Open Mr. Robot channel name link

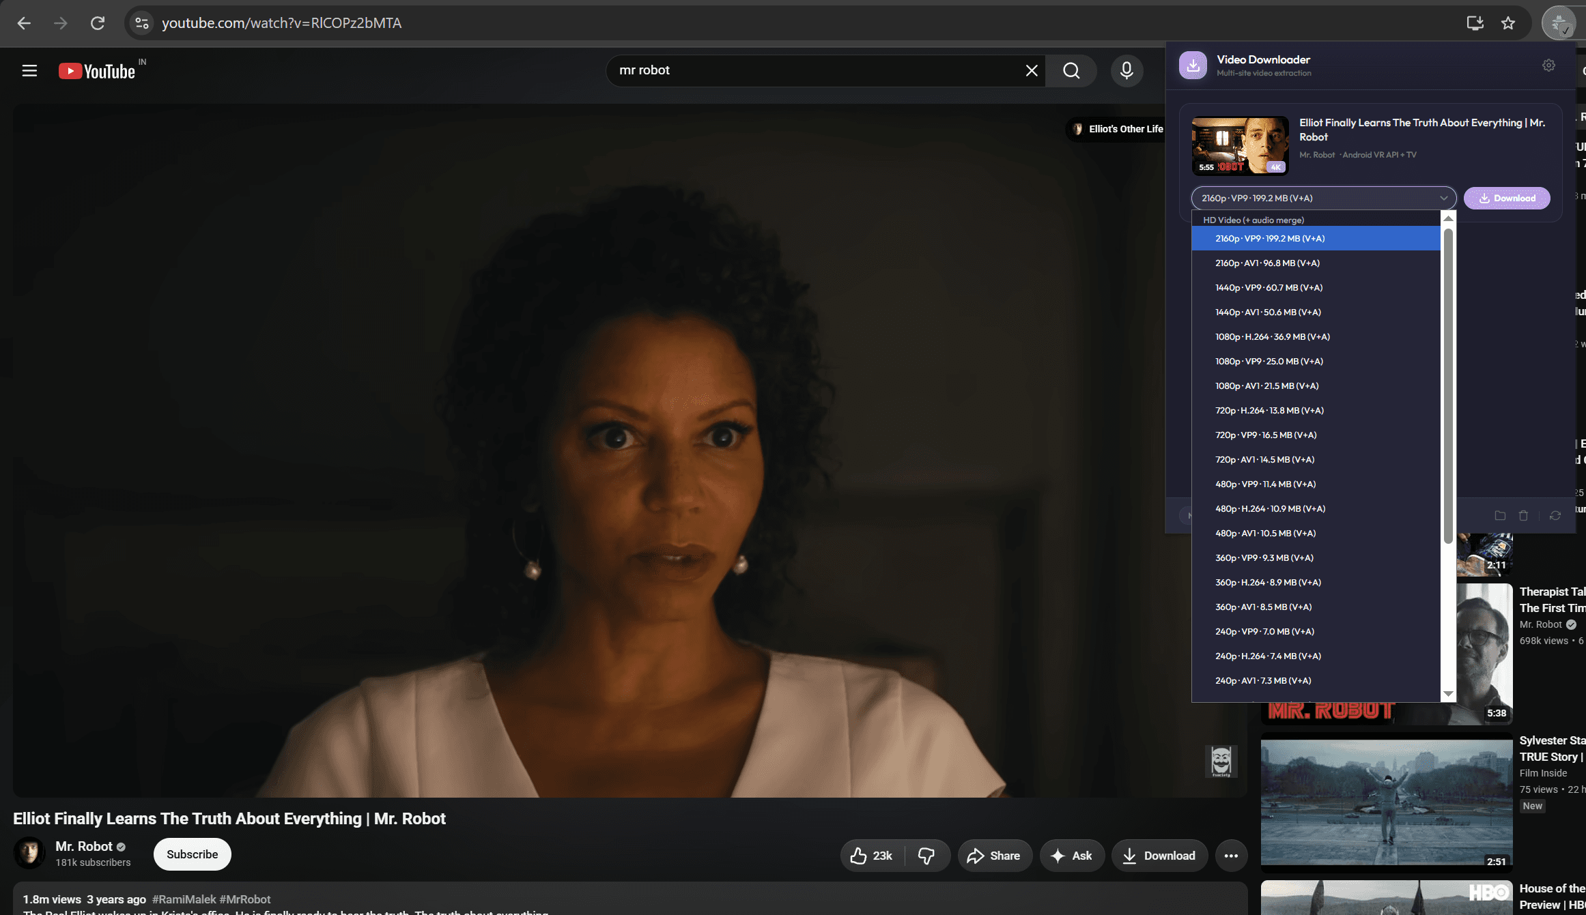[x=84, y=846]
